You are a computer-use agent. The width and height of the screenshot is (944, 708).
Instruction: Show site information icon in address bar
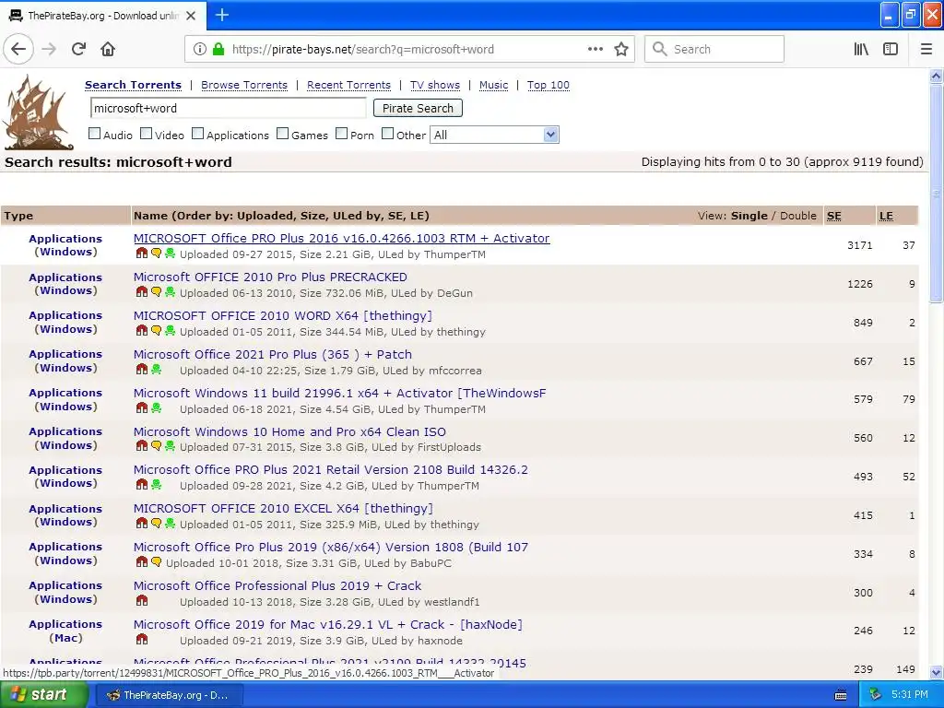click(x=200, y=49)
